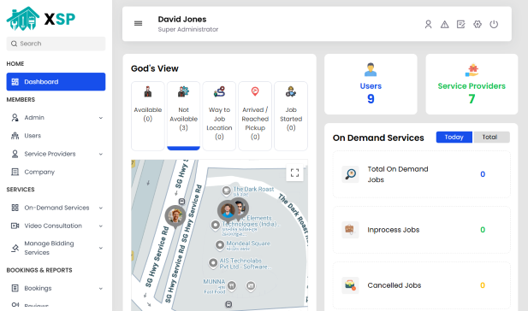Viewport: 528px width, 311px height.
Task: Expand the Manage Bidding Services chevron
Action: 101,248
